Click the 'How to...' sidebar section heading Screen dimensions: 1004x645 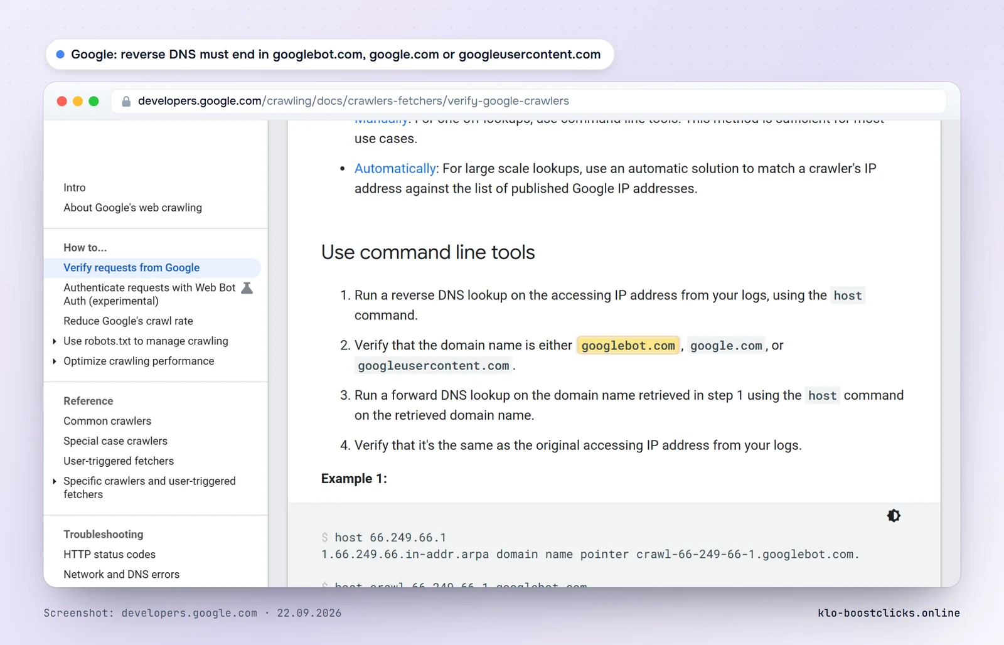point(85,248)
